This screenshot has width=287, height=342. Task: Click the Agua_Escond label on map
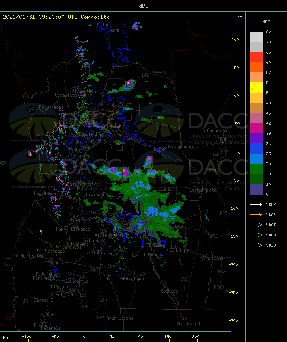pos(120,318)
